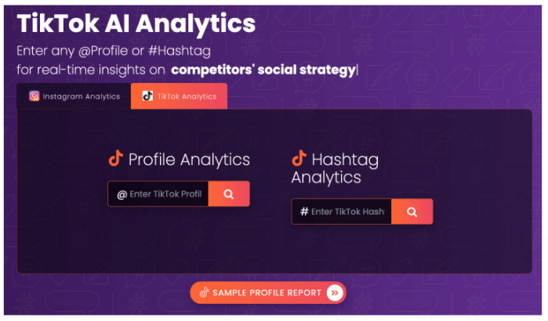Click the bold "competitors' social strategy" text
This screenshot has height=321, width=548.
click(x=263, y=70)
